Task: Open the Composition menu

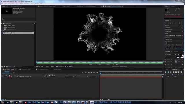Action: (x=11, y=4)
